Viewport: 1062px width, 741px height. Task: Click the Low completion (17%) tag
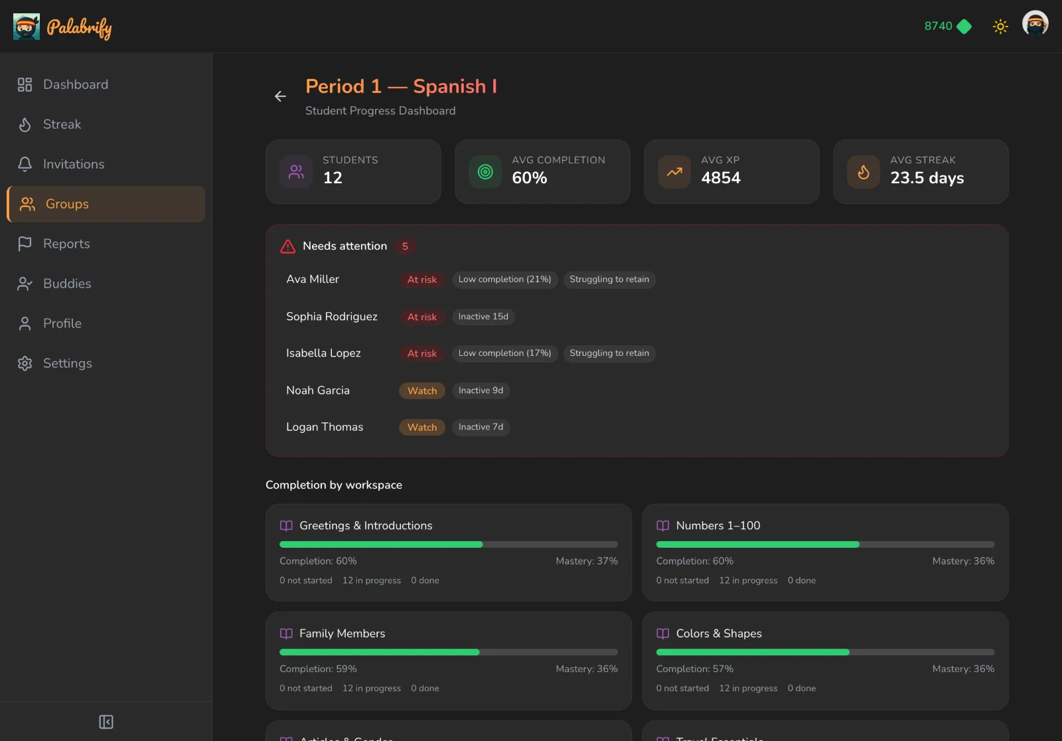(505, 353)
